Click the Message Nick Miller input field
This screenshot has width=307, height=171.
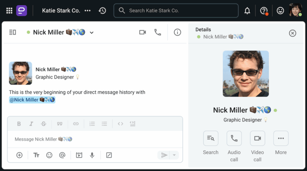point(92,139)
